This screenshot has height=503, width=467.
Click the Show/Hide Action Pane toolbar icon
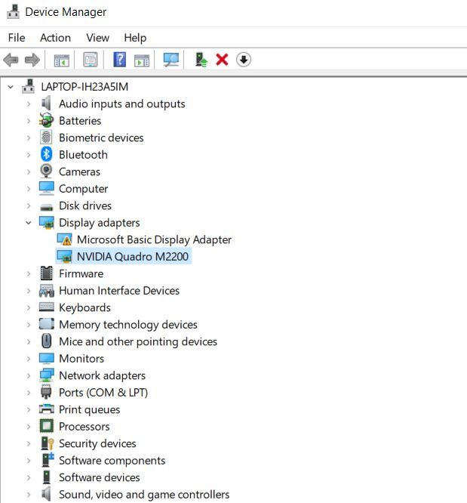[x=142, y=60]
